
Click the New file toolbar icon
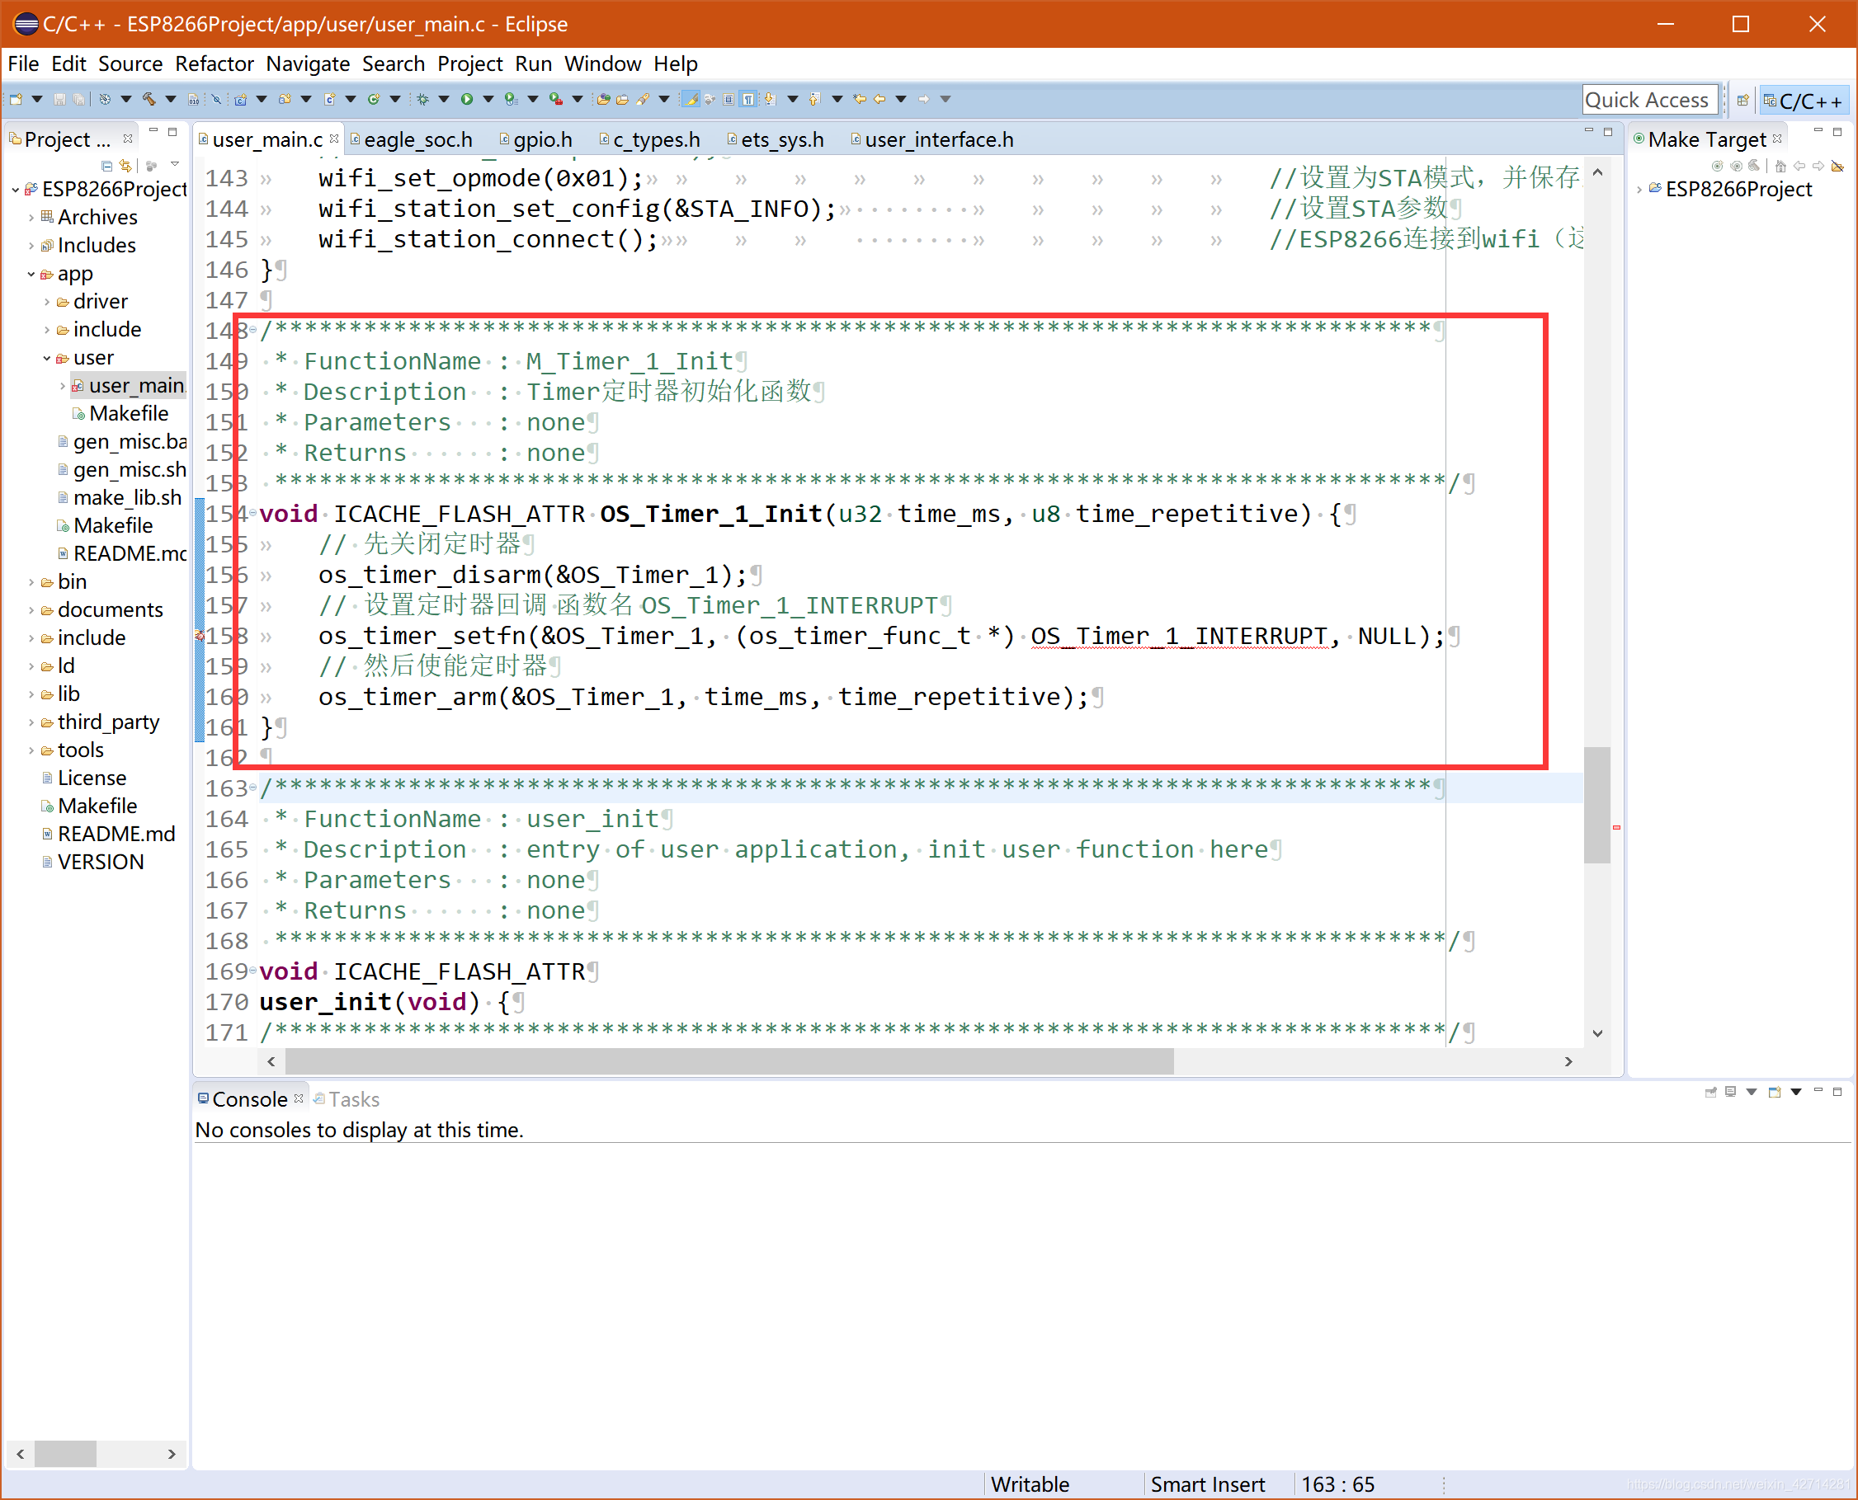click(16, 99)
